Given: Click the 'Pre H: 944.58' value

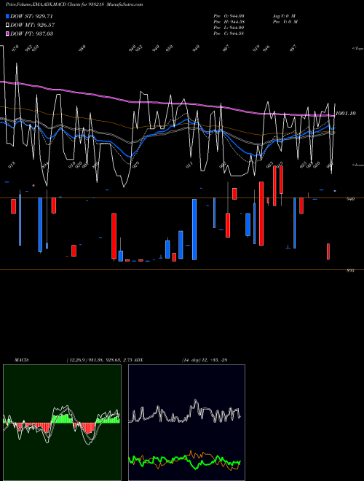Looking at the screenshot, I should pyautogui.click(x=229, y=22).
